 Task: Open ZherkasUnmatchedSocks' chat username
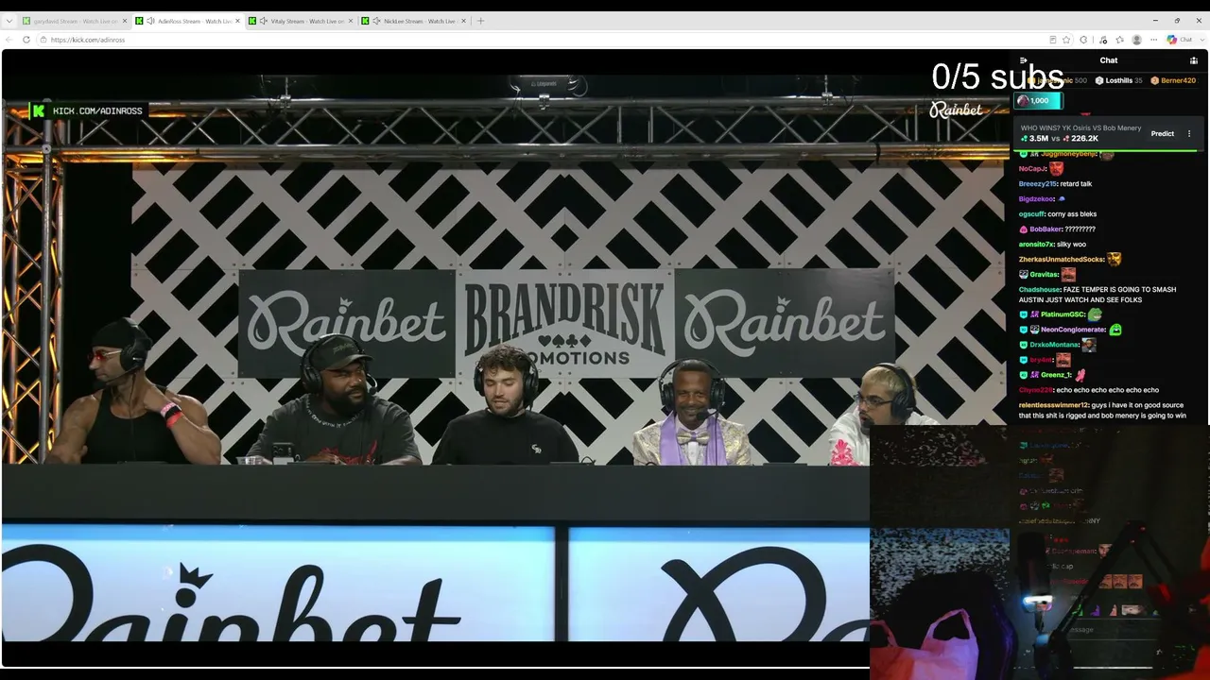click(1062, 260)
